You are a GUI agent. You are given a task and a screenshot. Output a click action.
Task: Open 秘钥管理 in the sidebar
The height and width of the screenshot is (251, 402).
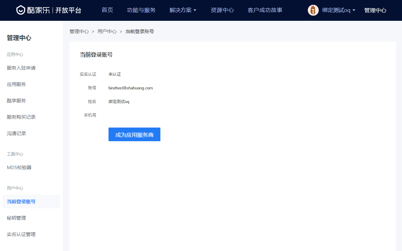click(x=16, y=218)
